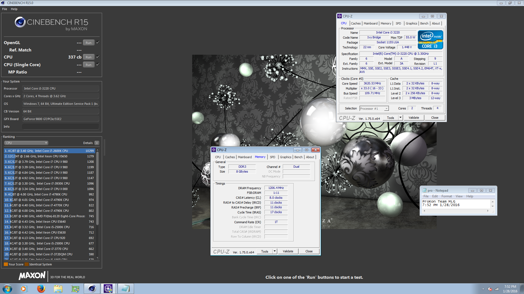Screen dimensions: 524x294
Task: Show hidden tray icons arrow
Action: 483,289
